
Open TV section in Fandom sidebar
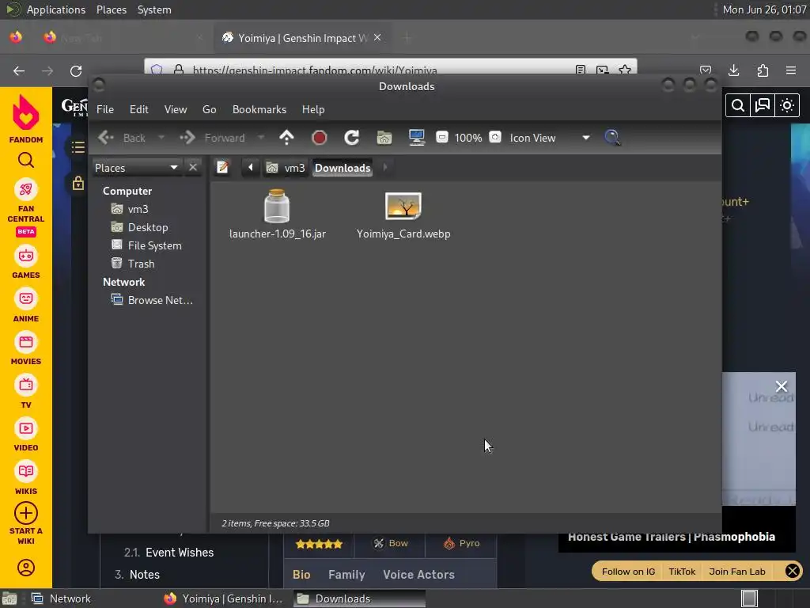click(x=26, y=393)
